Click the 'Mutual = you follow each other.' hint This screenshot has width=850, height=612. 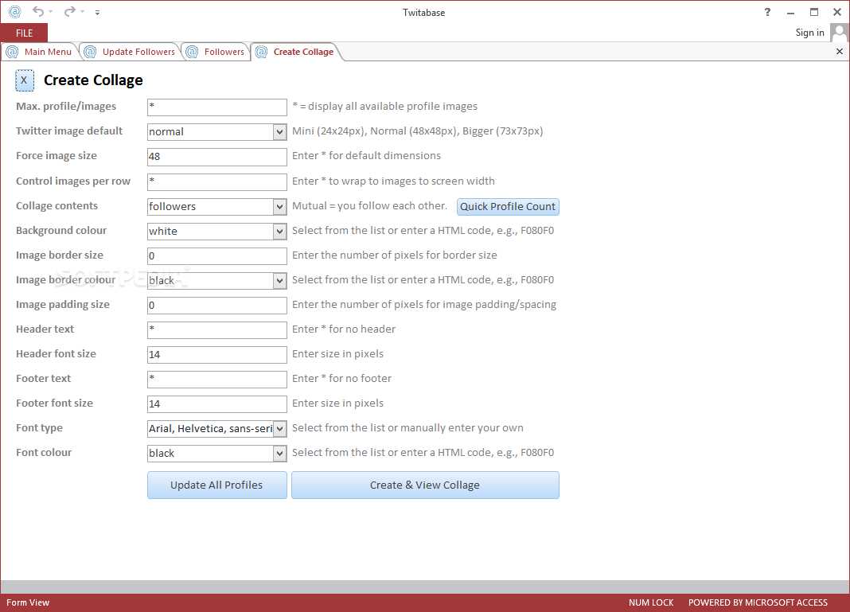click(x=370, y=206)
